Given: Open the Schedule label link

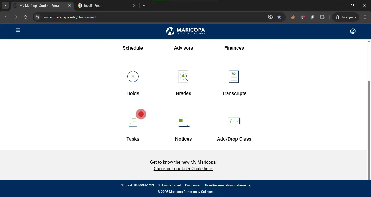Looking at the screenshot, I should tap(133, 48).
